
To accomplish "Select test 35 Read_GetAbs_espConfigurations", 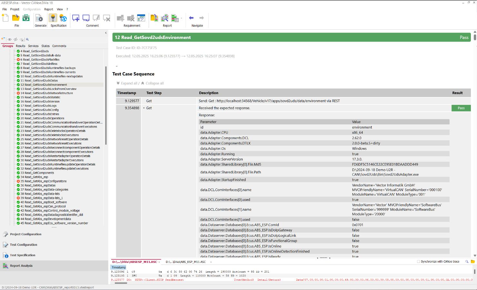I will (44, 181).
